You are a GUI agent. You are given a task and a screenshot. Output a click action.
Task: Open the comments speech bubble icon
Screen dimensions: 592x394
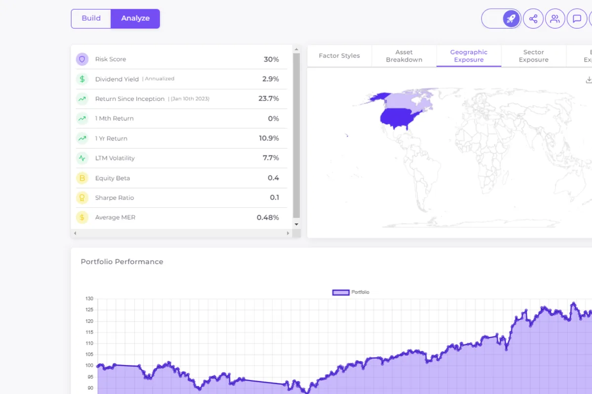577,19
